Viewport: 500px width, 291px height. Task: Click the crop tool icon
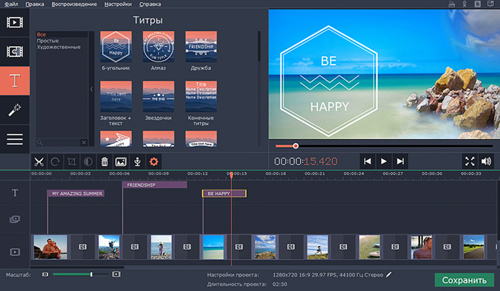(72, 161)
